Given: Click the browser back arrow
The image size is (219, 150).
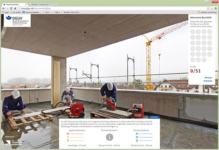Looking at the screenshot, I should [x=3, y=8].
